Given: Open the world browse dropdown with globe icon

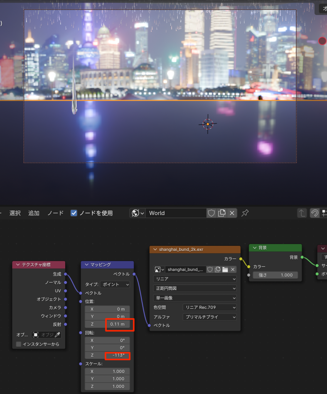Looking at the screenshot, I should pyautogui.click(x=138, y=213).
